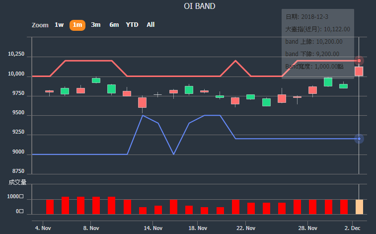Select the first red candlestick on the left

click(49, 91)
